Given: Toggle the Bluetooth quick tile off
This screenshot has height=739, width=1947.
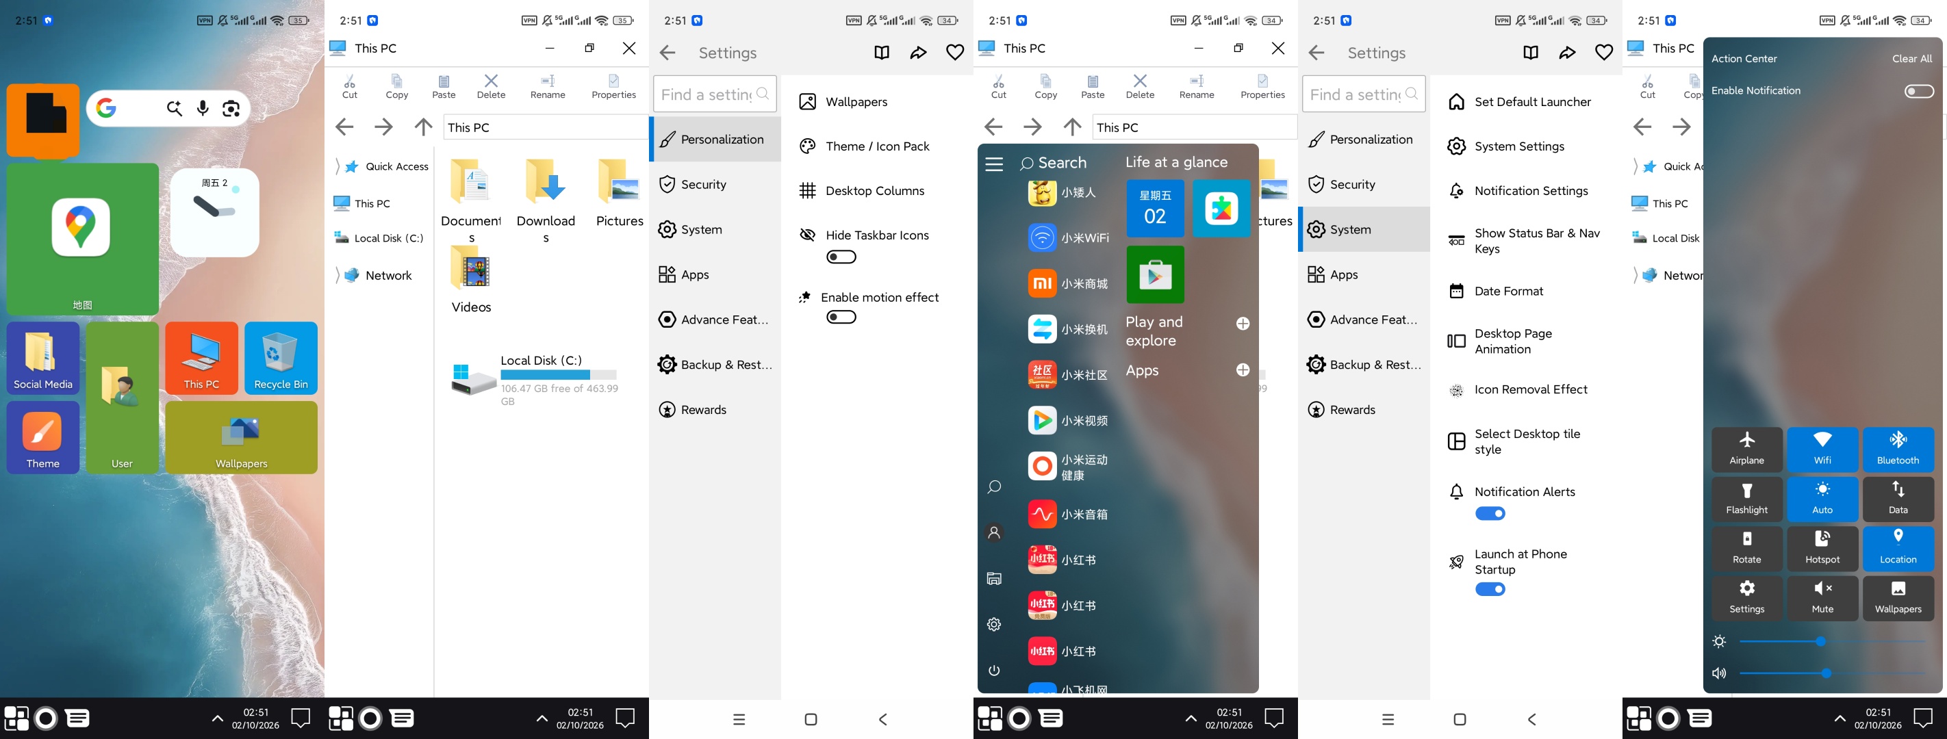Looking at the screenshot, I should [1898, 450].
